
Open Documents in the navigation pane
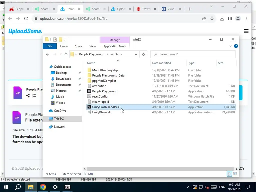[63, 84]
